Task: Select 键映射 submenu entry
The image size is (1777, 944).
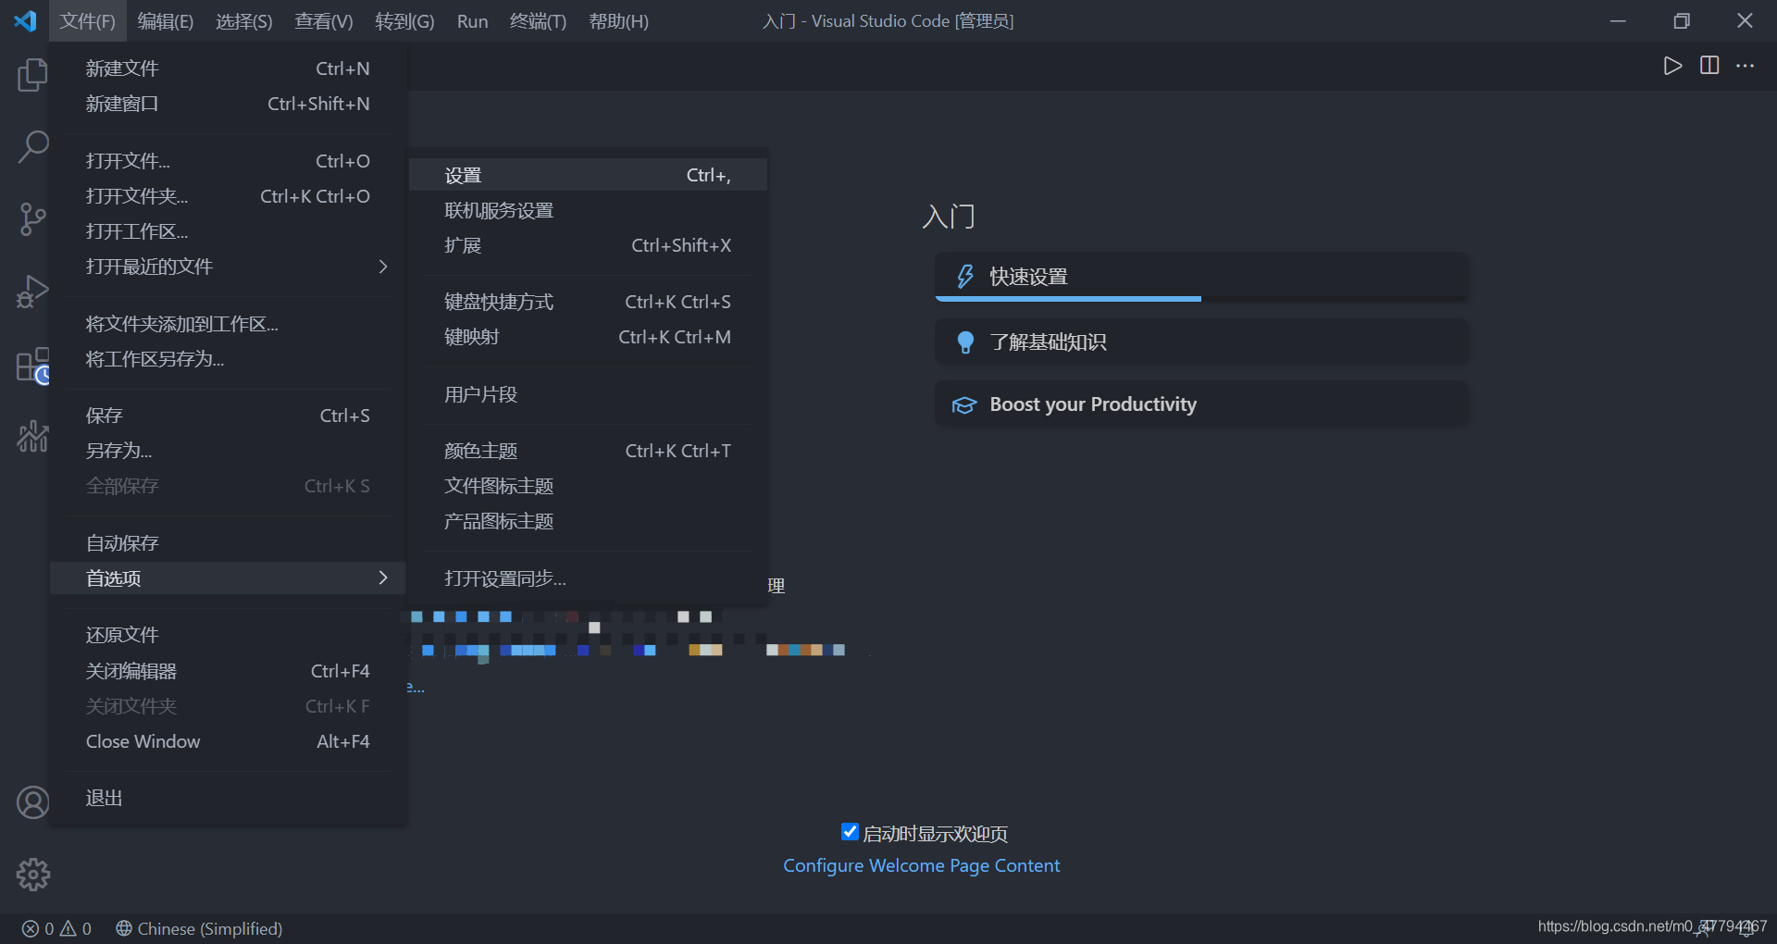Action: coord(588,337)
